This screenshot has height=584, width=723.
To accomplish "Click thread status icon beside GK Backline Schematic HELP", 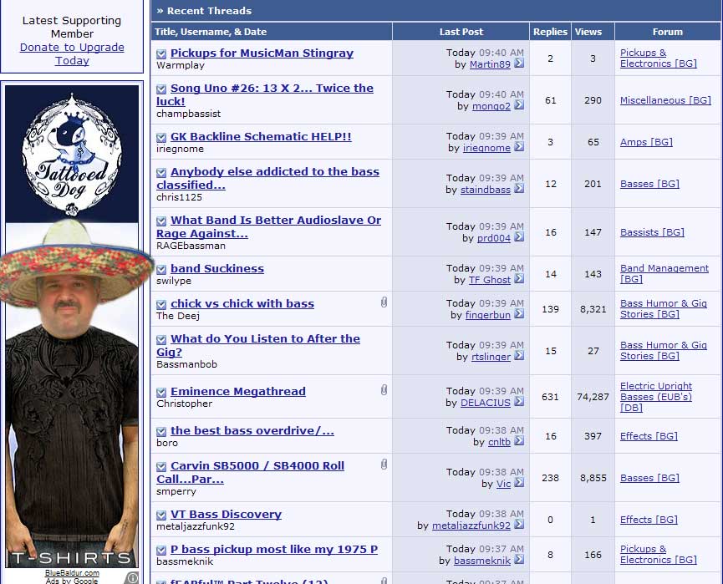I will (161, 137).
